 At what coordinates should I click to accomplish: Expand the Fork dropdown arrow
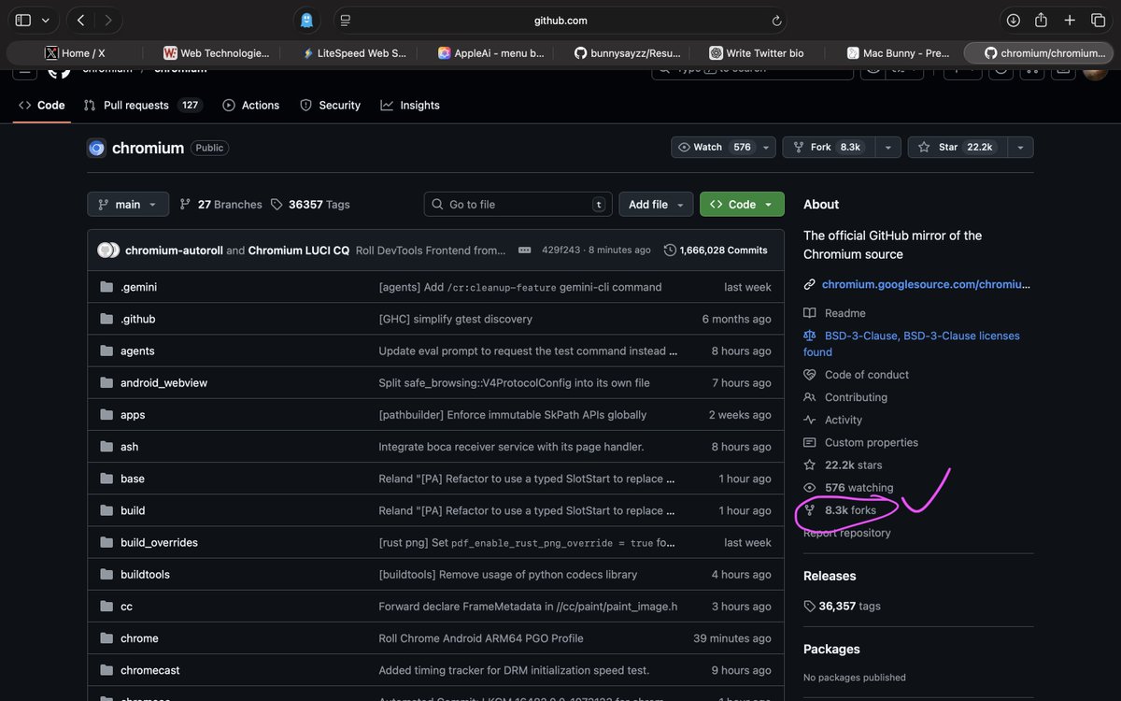(x=888, y=147)
